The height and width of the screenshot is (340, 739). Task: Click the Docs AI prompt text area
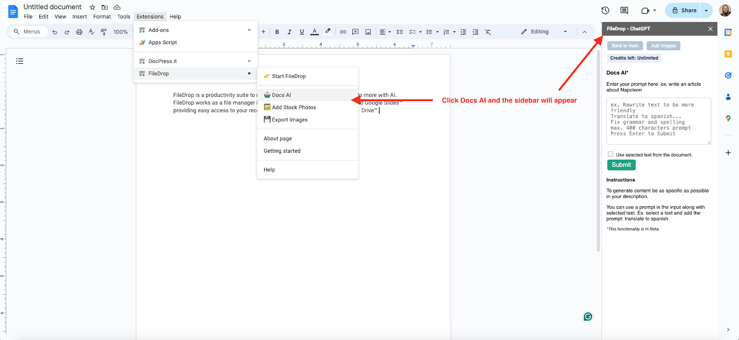659,121
